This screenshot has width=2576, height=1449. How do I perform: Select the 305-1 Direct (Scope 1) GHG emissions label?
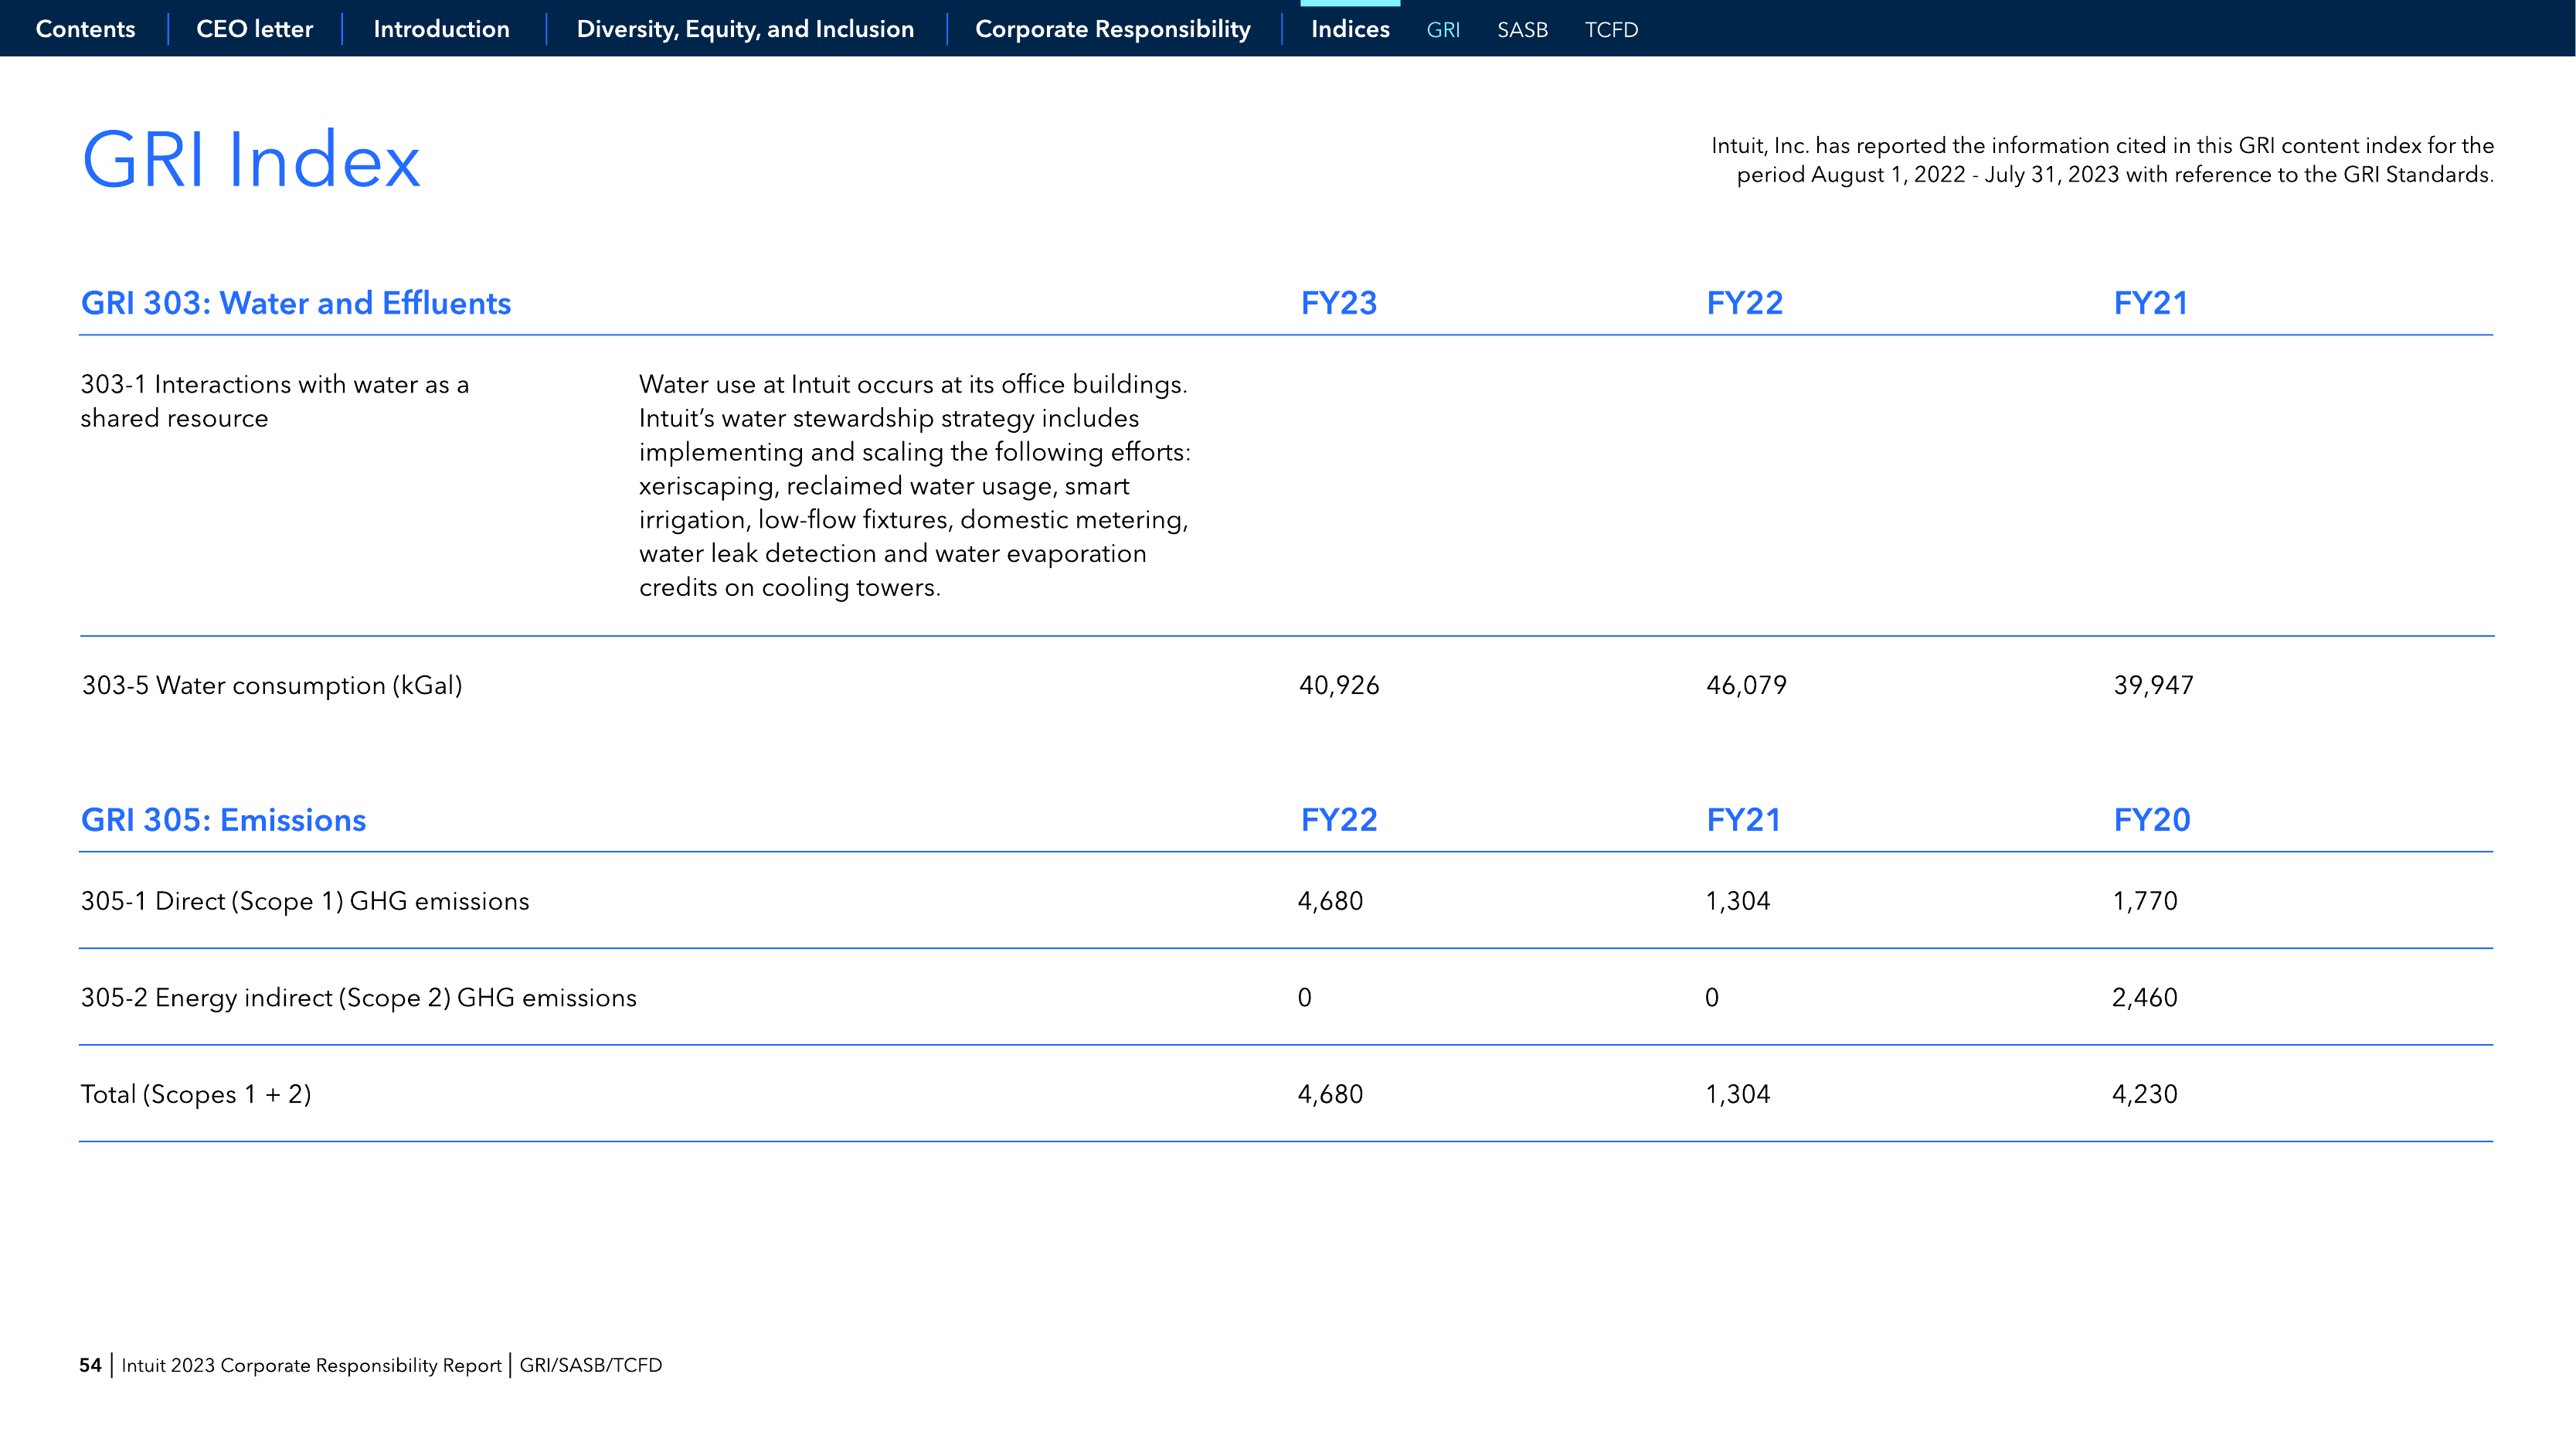305,901
